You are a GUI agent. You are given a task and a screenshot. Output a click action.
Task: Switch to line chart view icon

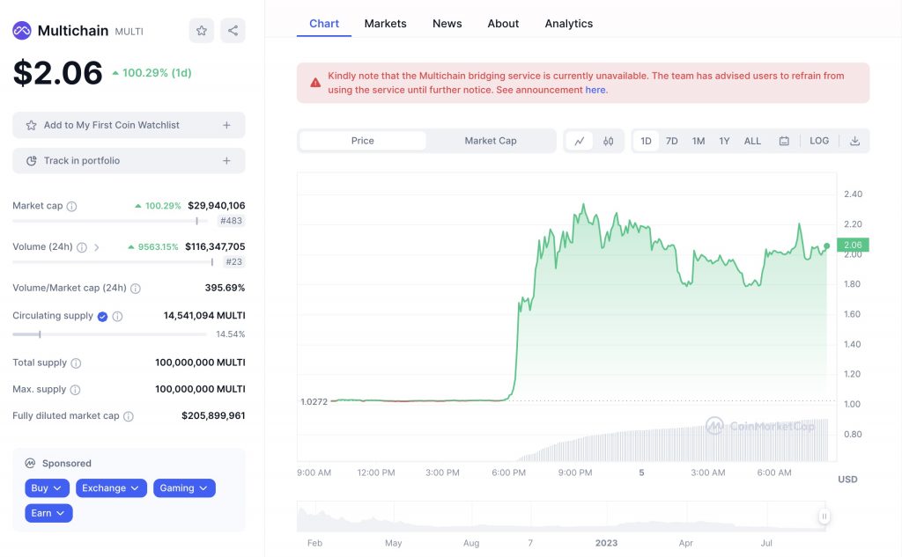tap(580, 141)
